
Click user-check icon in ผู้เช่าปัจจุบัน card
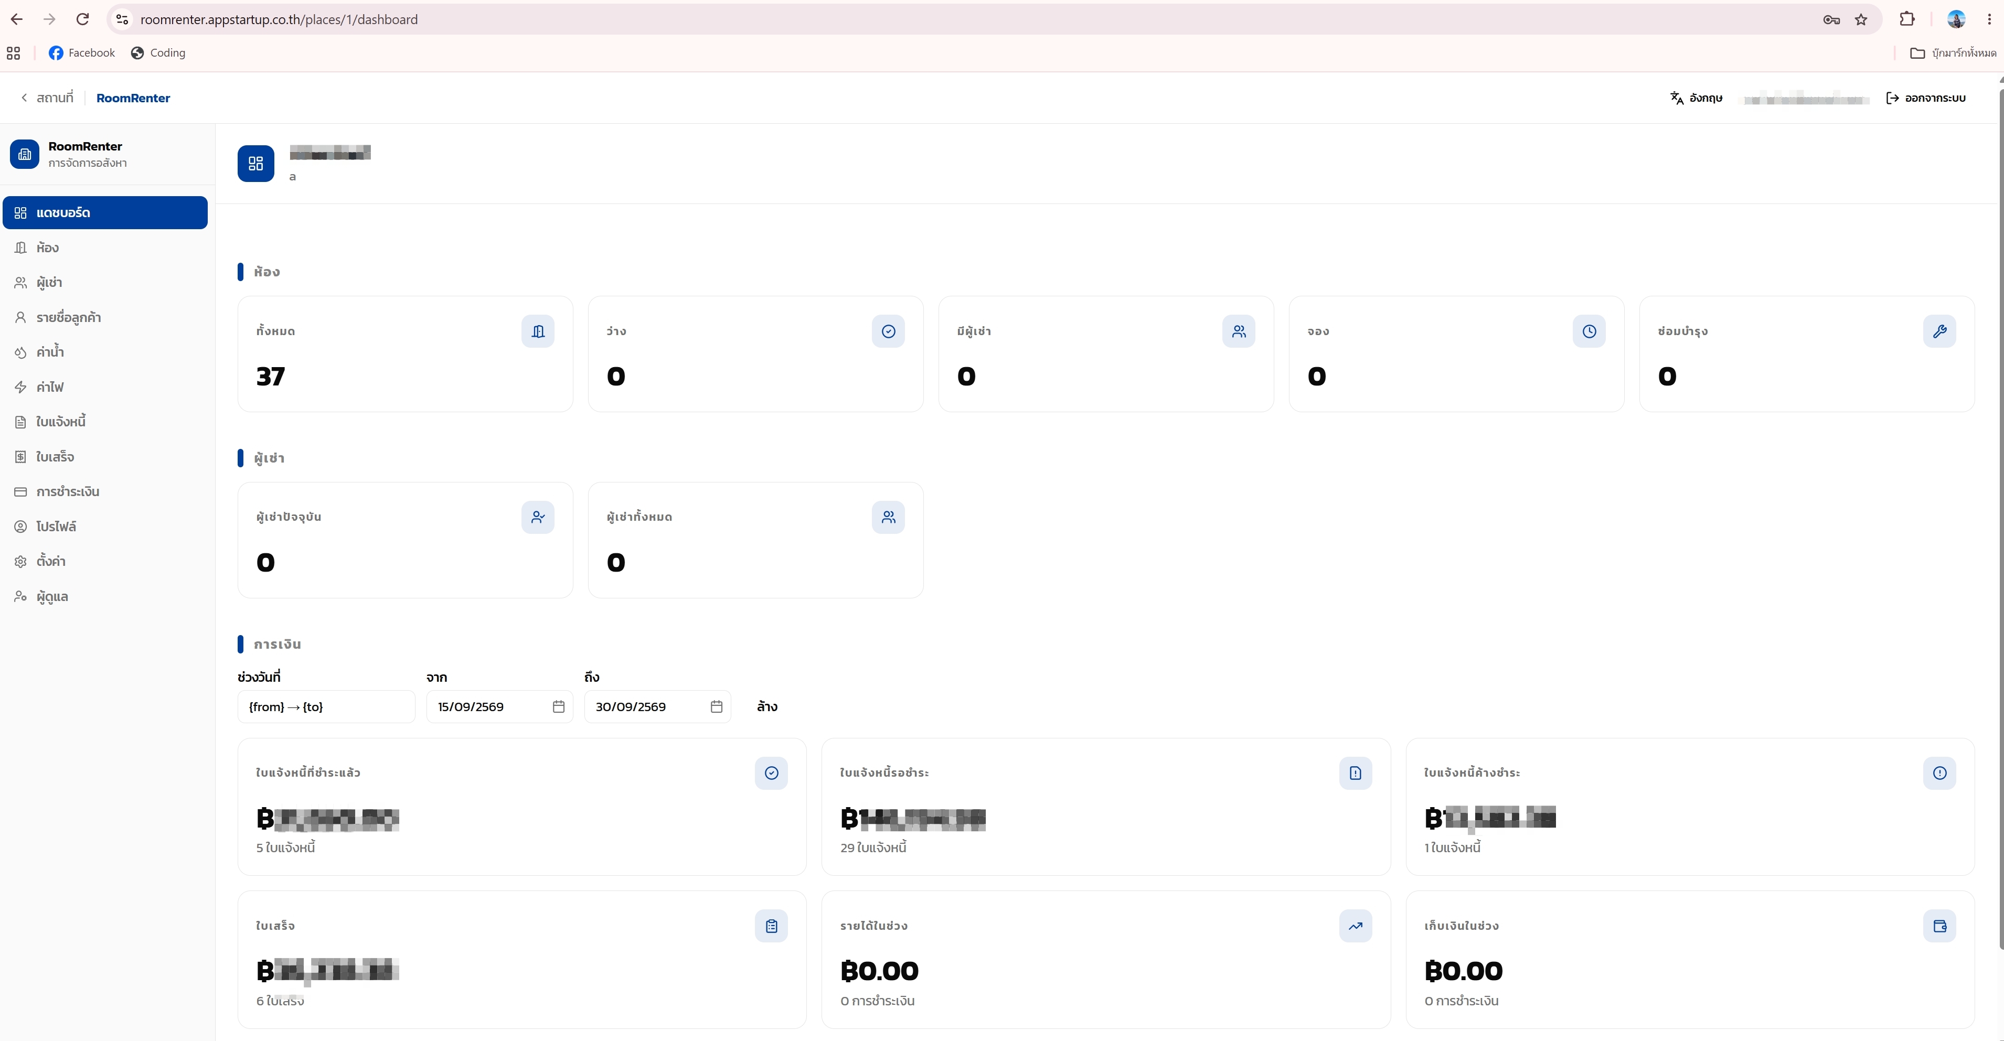(538, 517)
